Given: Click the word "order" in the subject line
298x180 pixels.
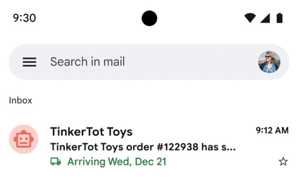Looking at the screenshot, I should (128, 147).
